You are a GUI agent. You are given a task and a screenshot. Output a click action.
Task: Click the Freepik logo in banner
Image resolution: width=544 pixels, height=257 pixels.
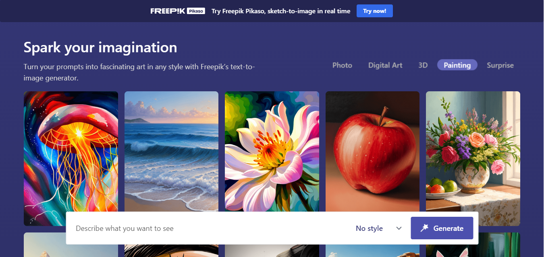tap(168, 11)
